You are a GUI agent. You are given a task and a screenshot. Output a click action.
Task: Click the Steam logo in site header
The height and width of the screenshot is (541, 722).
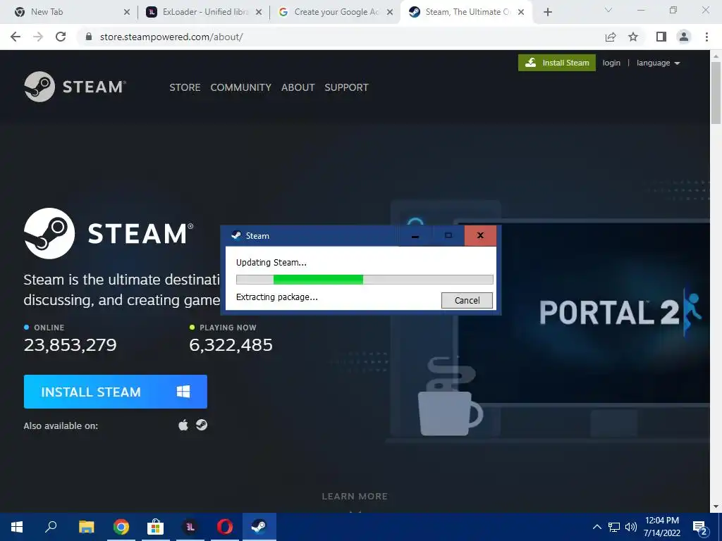coord(75,87)
